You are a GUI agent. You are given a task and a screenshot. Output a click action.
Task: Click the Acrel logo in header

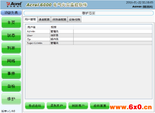tap(14, 4)
